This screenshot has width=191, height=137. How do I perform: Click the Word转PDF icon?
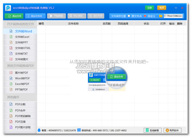click(11, 78)
